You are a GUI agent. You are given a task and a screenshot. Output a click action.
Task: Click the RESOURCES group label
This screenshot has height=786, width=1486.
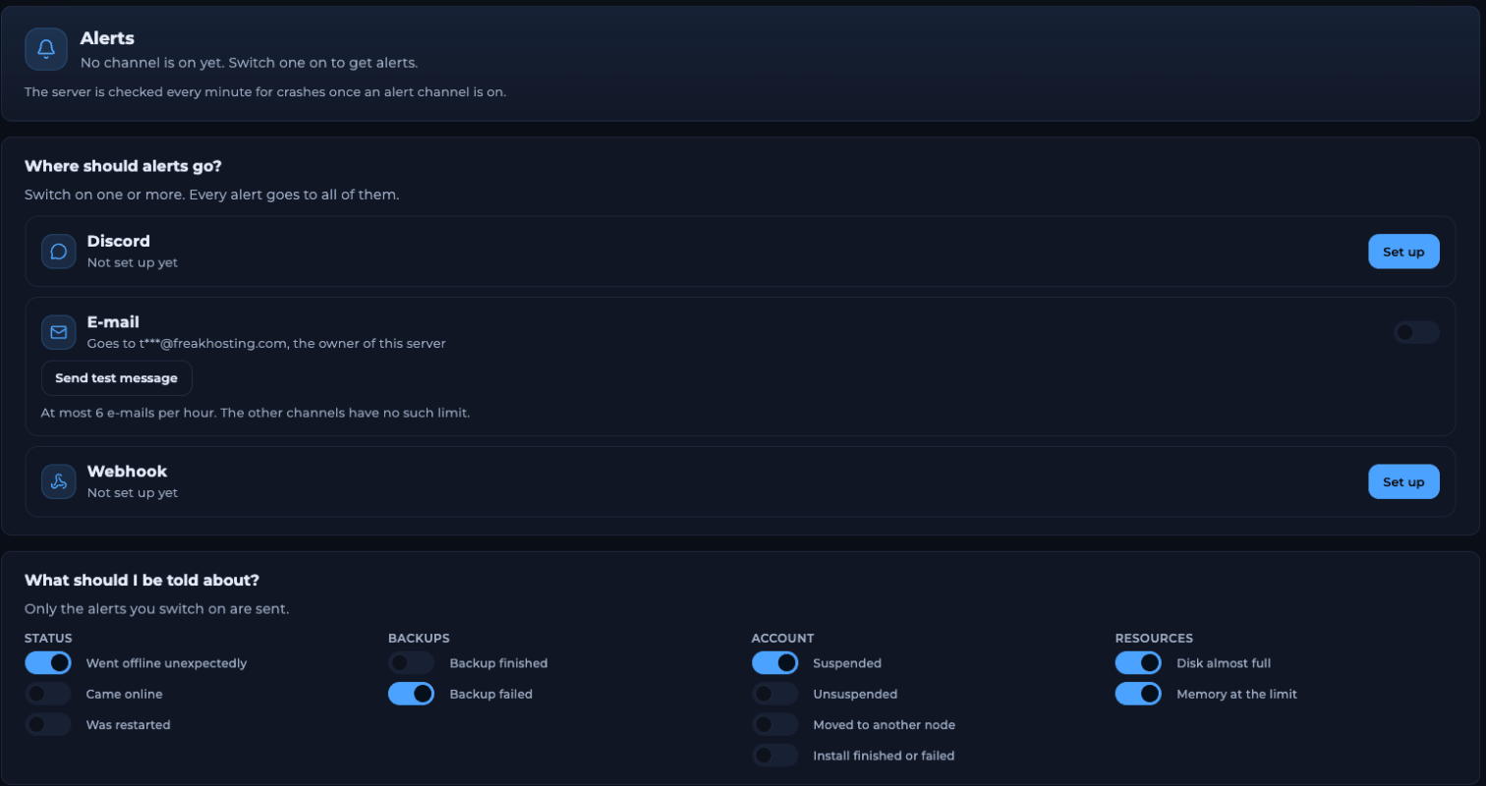pos(1154,639)
